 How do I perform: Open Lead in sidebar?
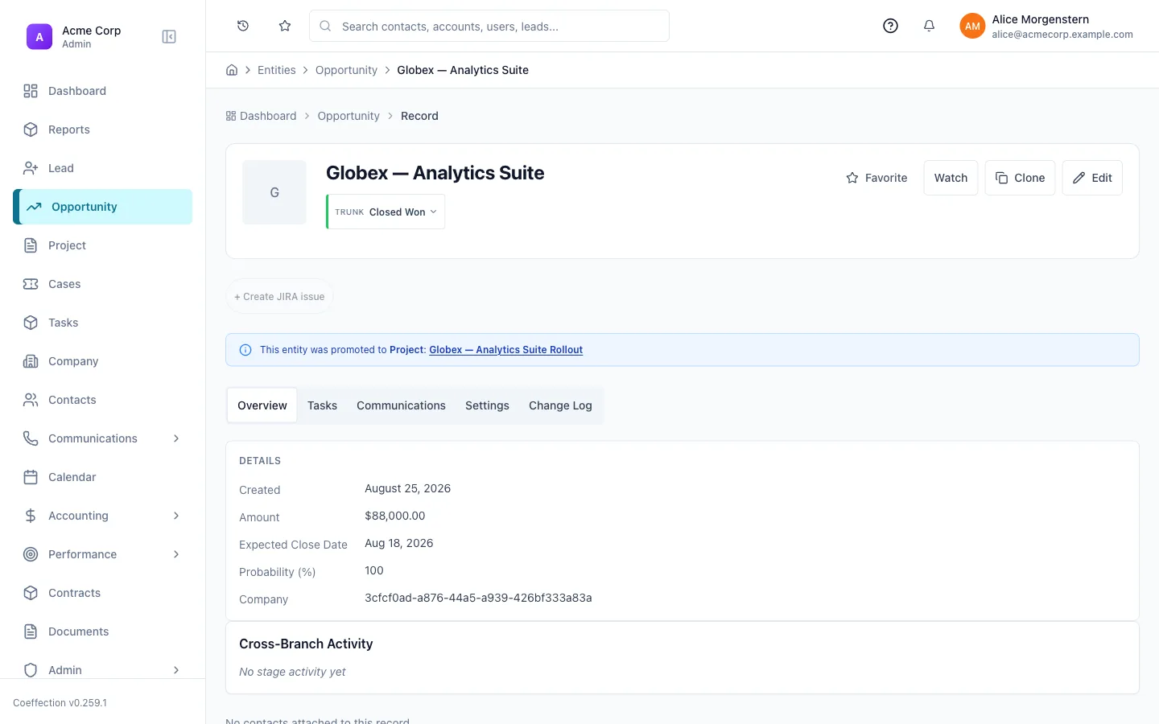(x=103, y=168)
